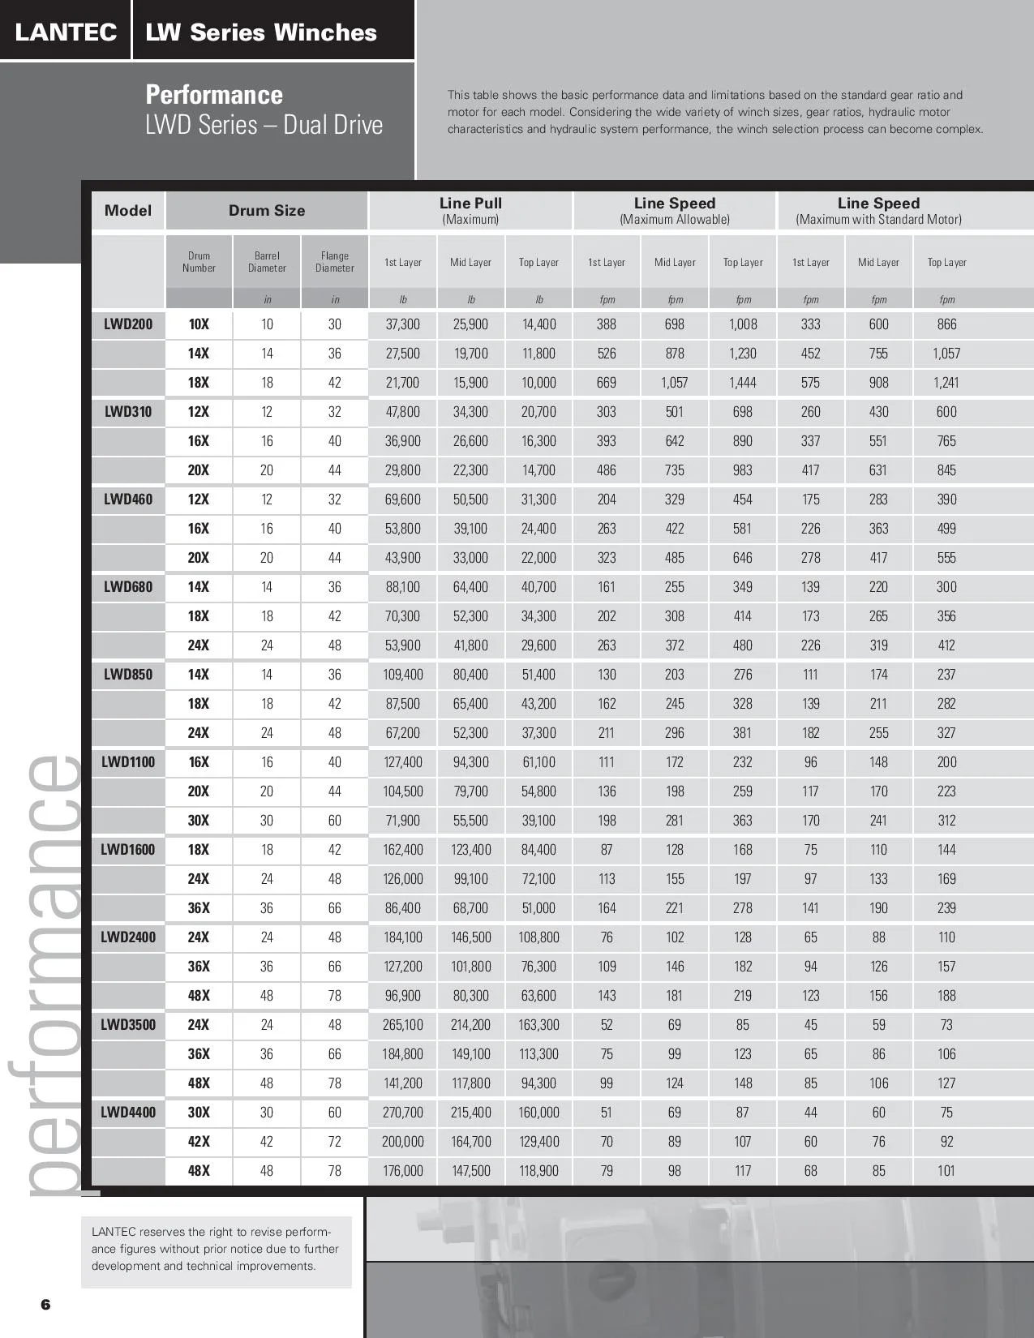Image resolution: width=1034 pixels, height=1338 pixels.
Task: Click the page number 6
Action: coord(45,1305)
